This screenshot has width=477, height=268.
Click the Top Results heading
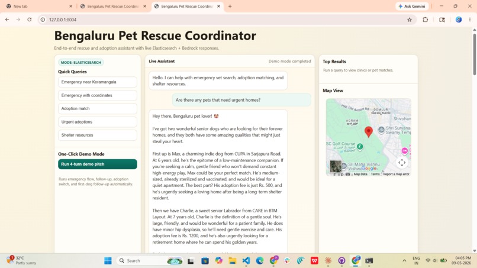[x=334, y=62]
